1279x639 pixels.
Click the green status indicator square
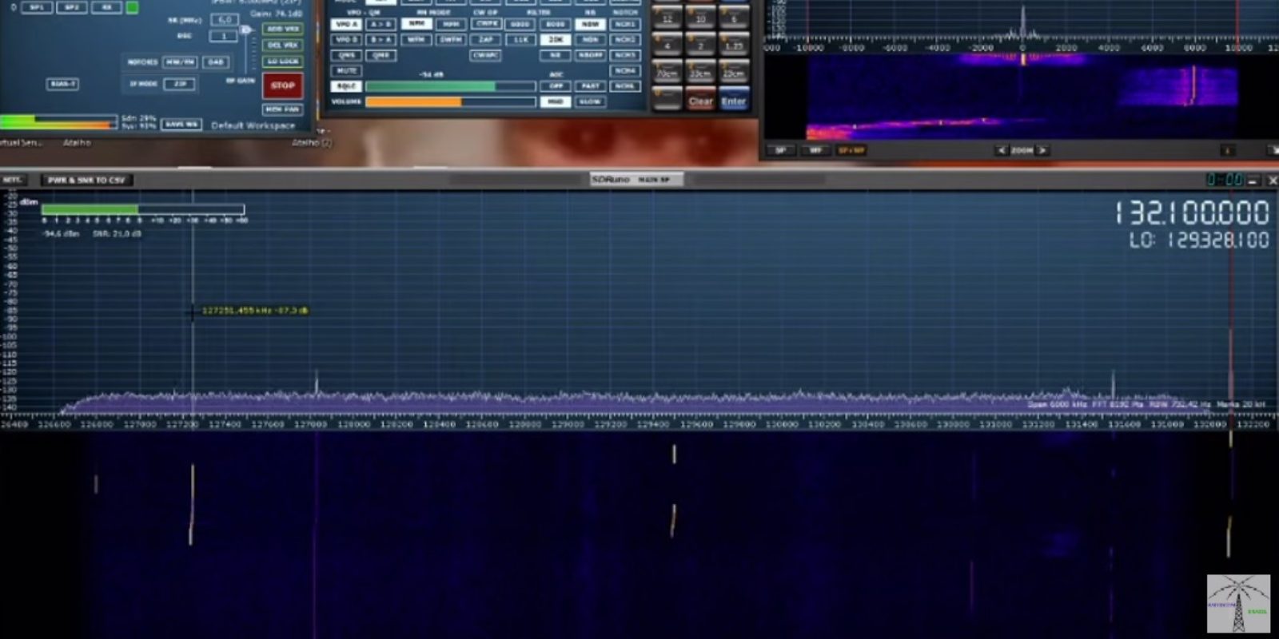pyautogui.click(x=132, y=7)
